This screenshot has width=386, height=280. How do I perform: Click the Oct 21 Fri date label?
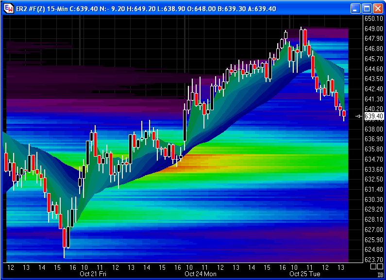(x=93, y=274)
